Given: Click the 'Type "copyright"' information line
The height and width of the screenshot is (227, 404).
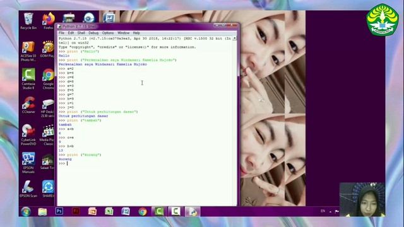Looking at the screenshot, I should tap(128, 47).
